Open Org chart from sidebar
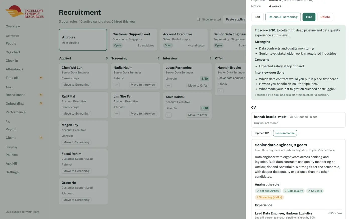351x219 pixels. click(13, 52)
